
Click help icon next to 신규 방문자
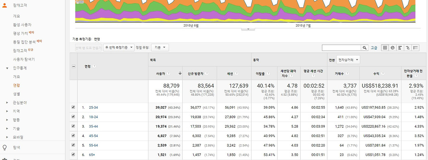206,73
